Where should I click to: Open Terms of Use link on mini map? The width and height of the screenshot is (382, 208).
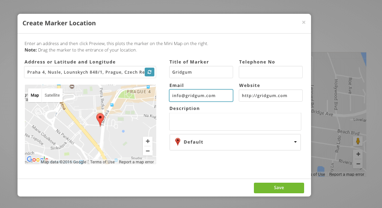point(102,162)
